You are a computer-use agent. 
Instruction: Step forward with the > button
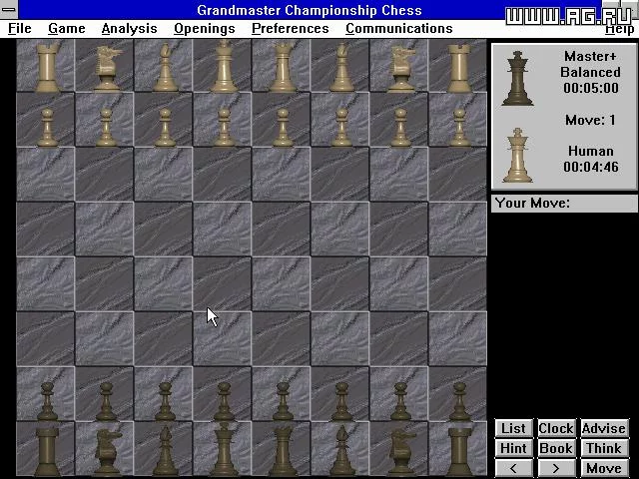pyautogui.click(x=556, y=468)
